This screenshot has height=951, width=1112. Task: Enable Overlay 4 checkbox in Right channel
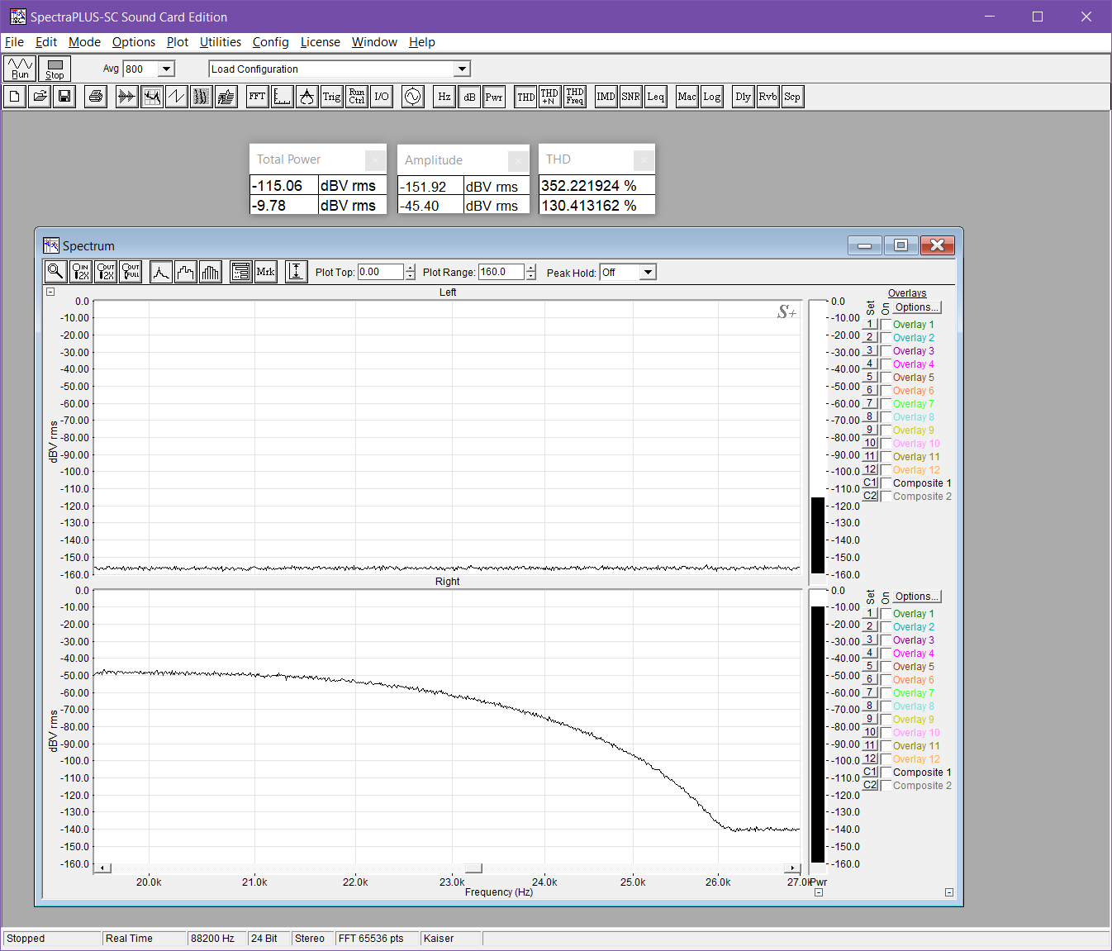tap(886, 654)
